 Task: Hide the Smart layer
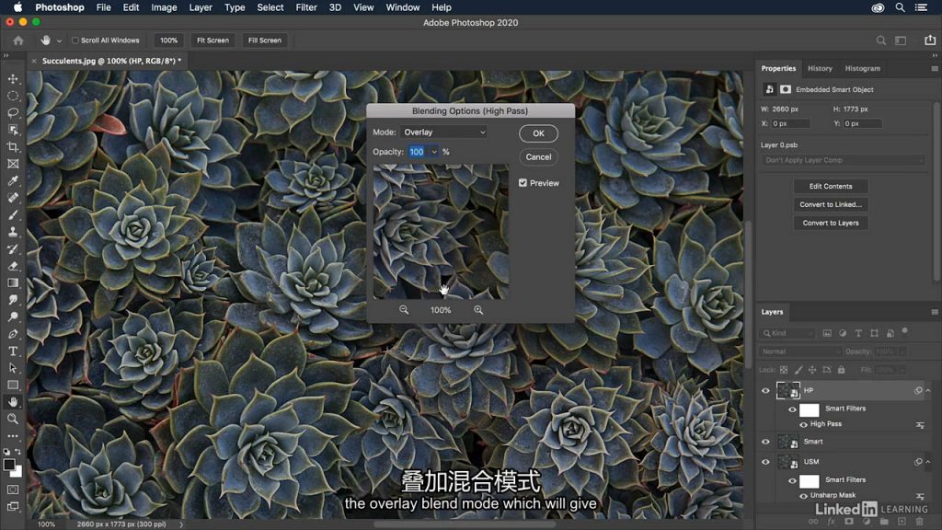point(765,442)
